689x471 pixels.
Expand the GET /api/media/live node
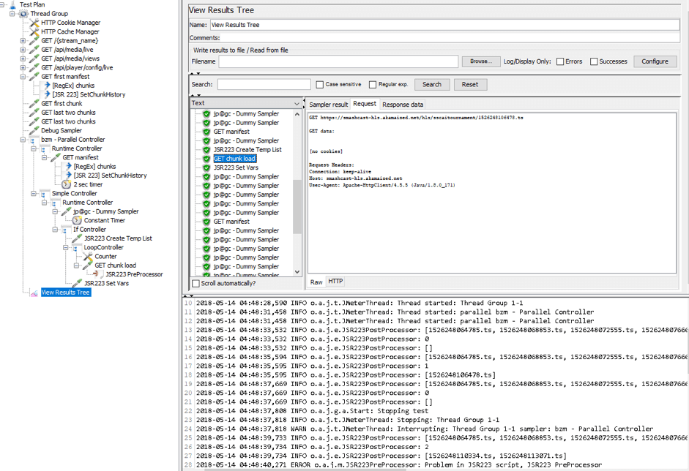click(23, 50)
